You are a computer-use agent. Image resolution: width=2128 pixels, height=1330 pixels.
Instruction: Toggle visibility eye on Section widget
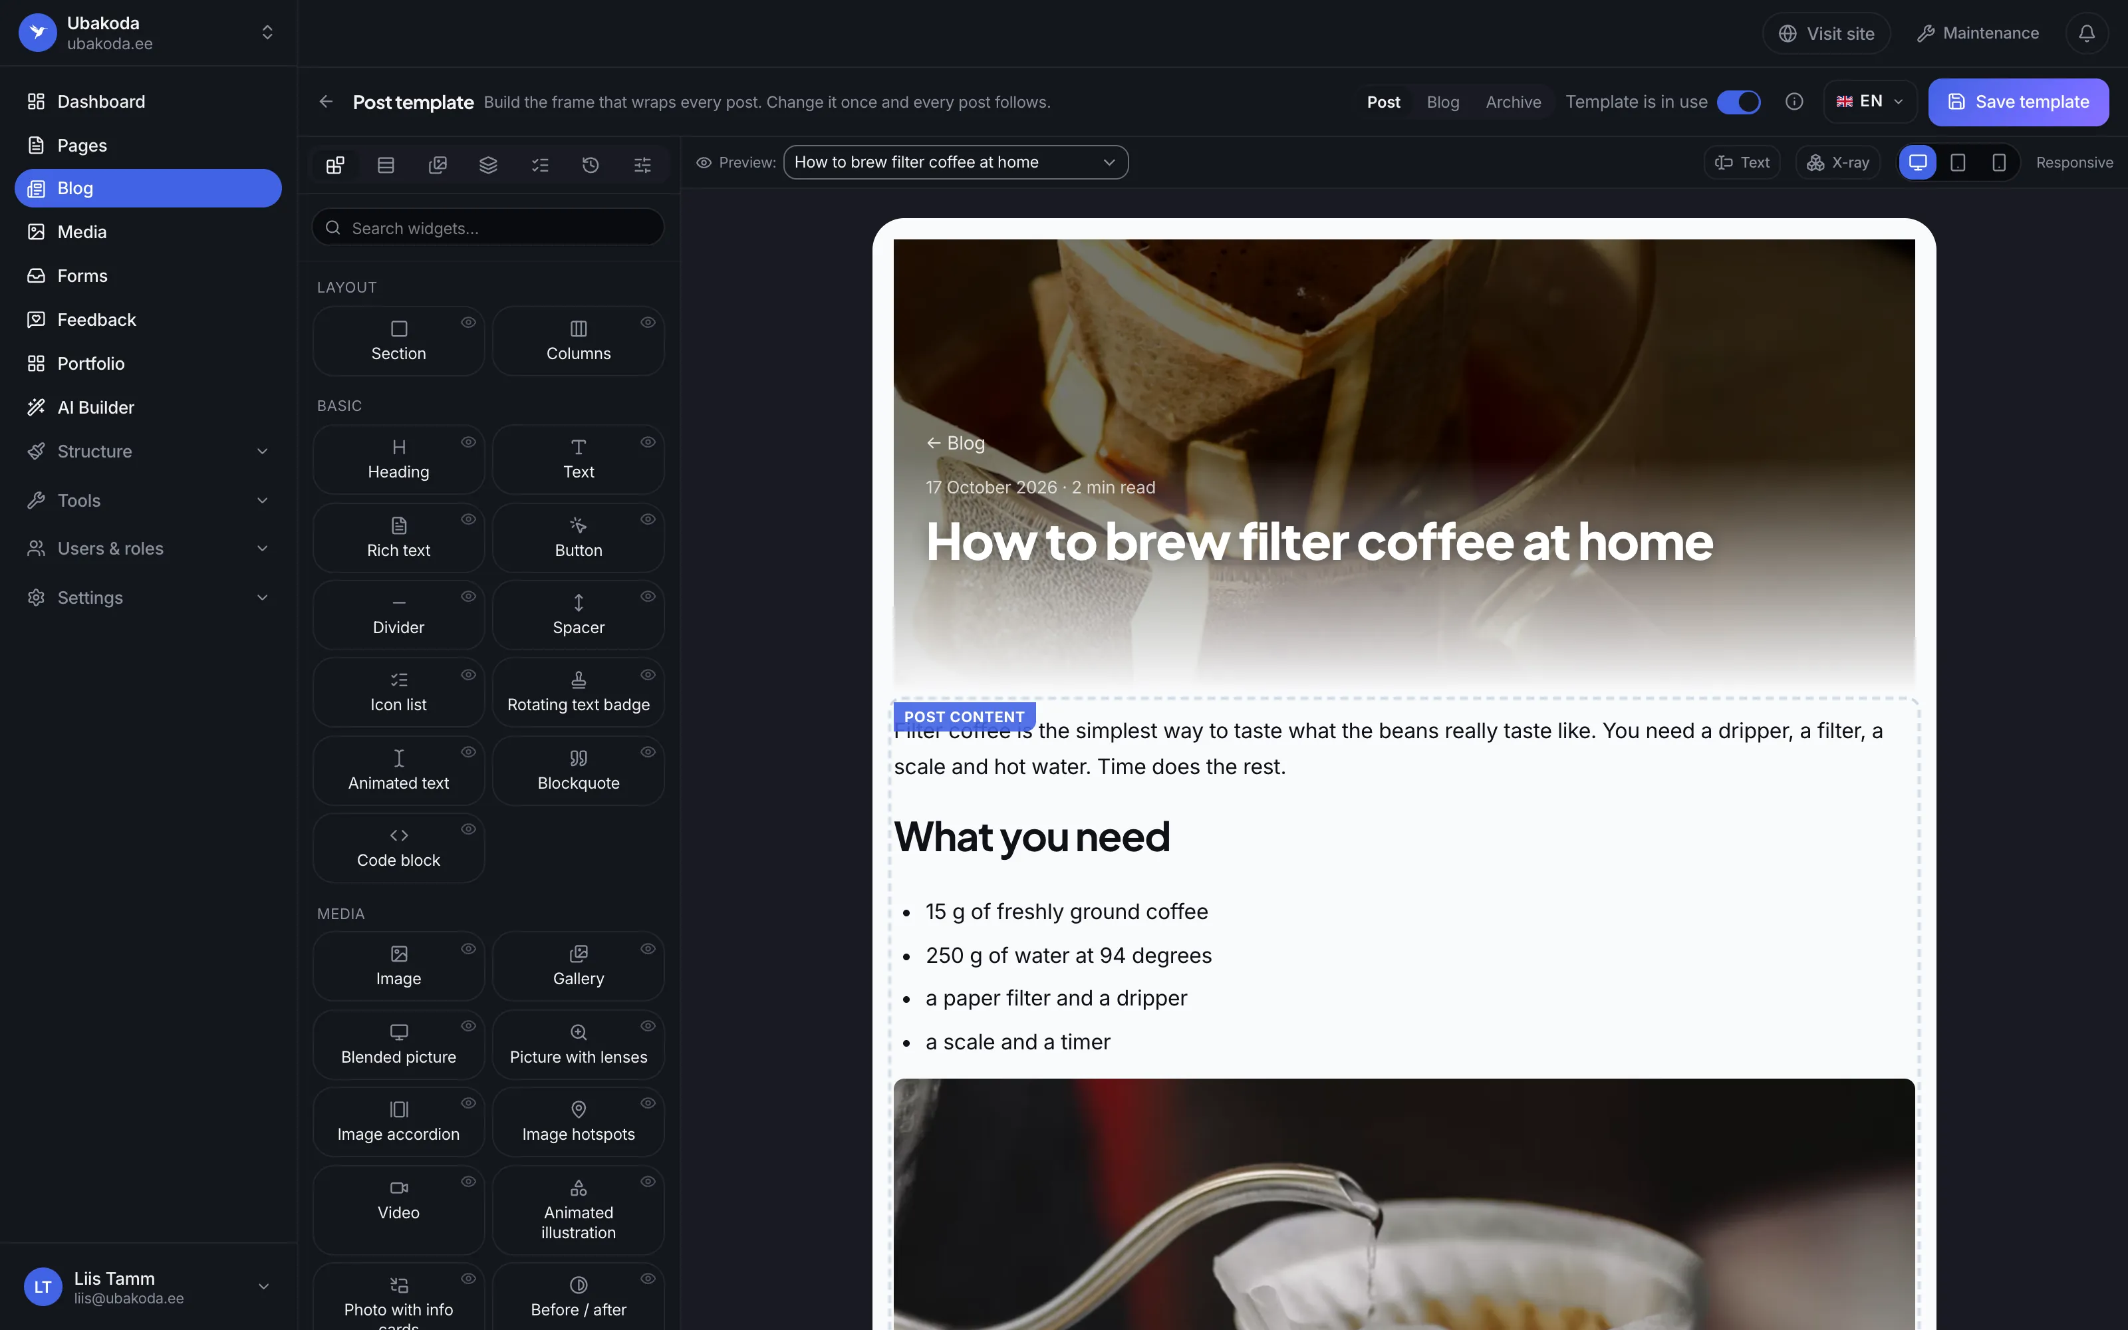[469, 323]
